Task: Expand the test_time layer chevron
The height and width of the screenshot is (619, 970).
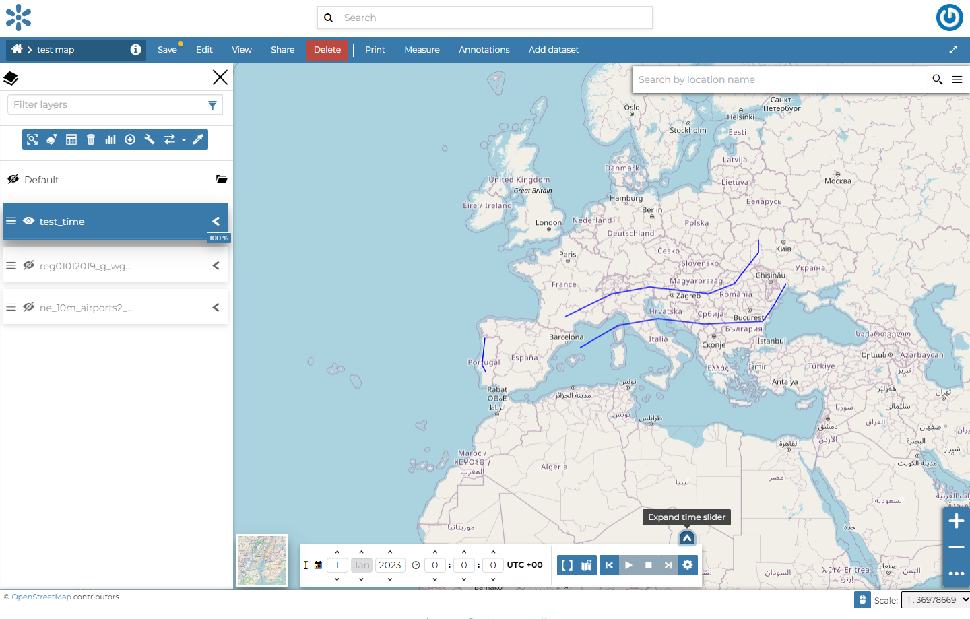Action: pos(216,221)
